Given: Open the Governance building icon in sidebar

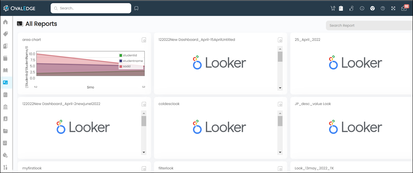Looking at the screenshot, I should click(x=5, y=107).
